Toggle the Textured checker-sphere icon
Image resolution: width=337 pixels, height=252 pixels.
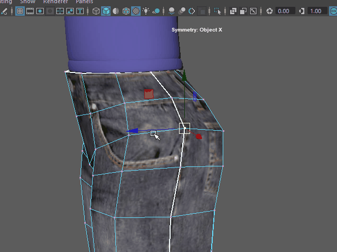point(135,11)
